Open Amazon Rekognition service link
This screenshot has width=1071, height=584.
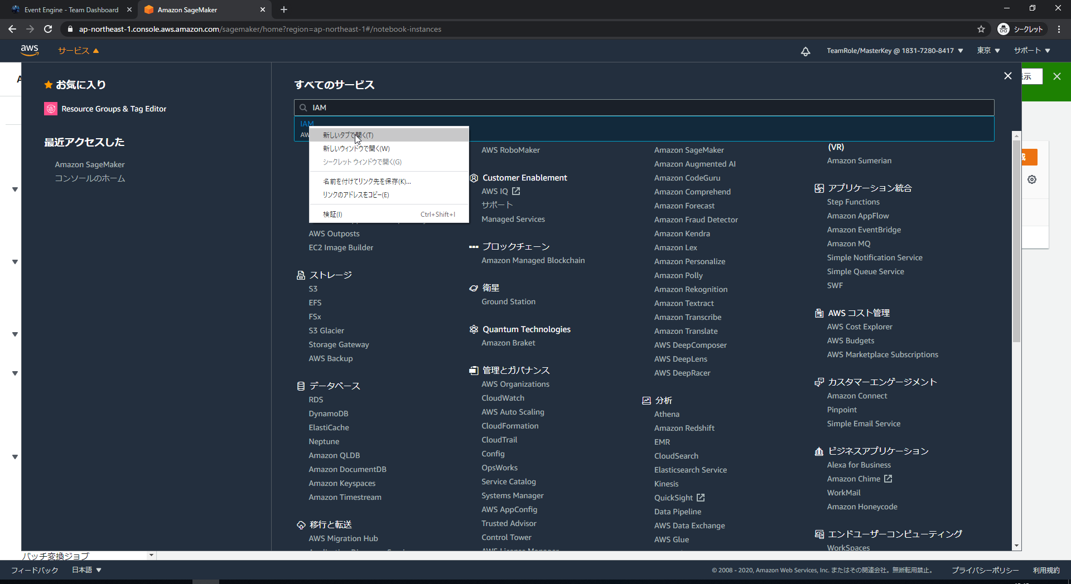(691, 289)
